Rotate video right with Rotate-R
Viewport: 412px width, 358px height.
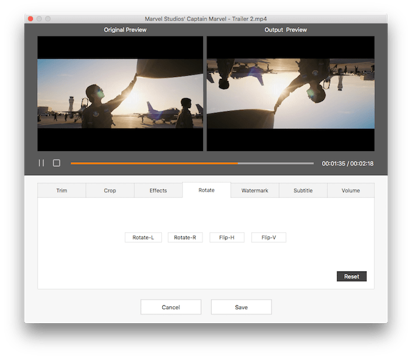coord(185,237)
